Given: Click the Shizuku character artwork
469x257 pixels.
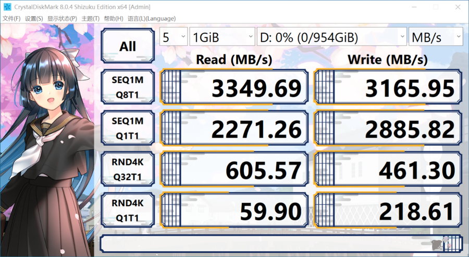Looking at the screenshot, I should (x=47, y=140).
